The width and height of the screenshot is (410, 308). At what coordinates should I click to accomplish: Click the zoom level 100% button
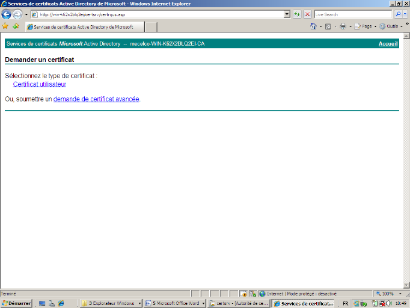tap(385, 294)
